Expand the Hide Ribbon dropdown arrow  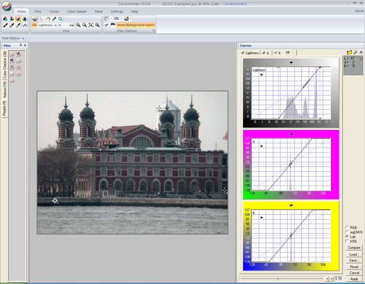pos(23,39)
